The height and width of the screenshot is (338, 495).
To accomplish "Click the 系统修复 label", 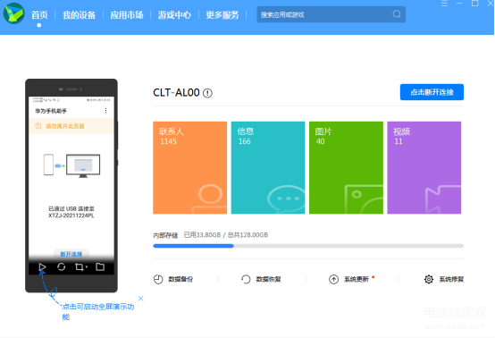I will tap(451, 279).
